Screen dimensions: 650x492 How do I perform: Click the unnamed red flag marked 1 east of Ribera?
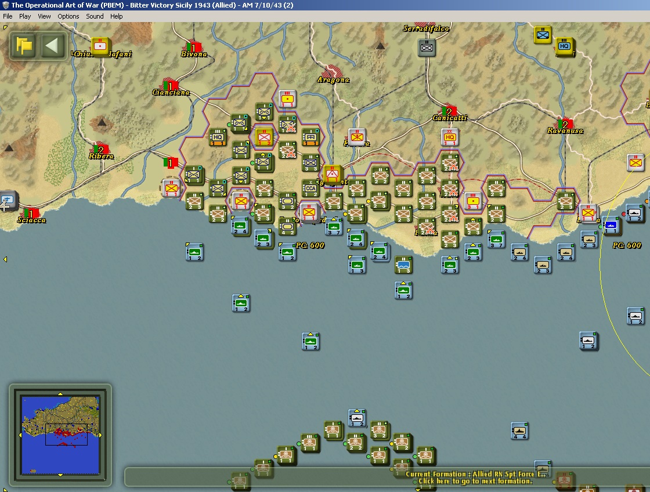tap(171, 162)
